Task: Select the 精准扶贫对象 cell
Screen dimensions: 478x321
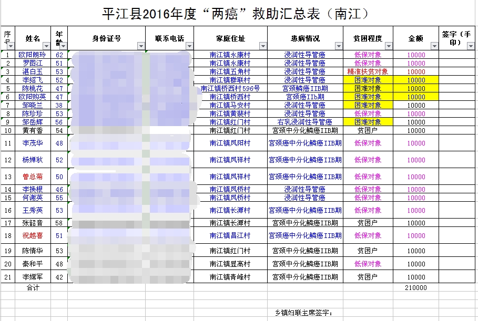Action: point(368,72)
